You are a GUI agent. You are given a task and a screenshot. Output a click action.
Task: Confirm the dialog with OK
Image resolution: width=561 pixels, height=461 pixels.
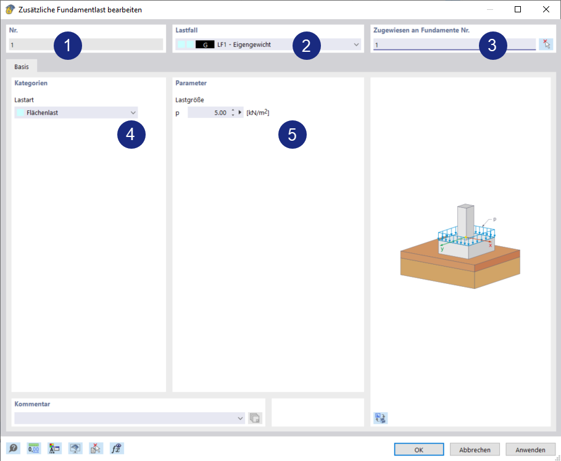pyautogui.click(x=419, y=449)
